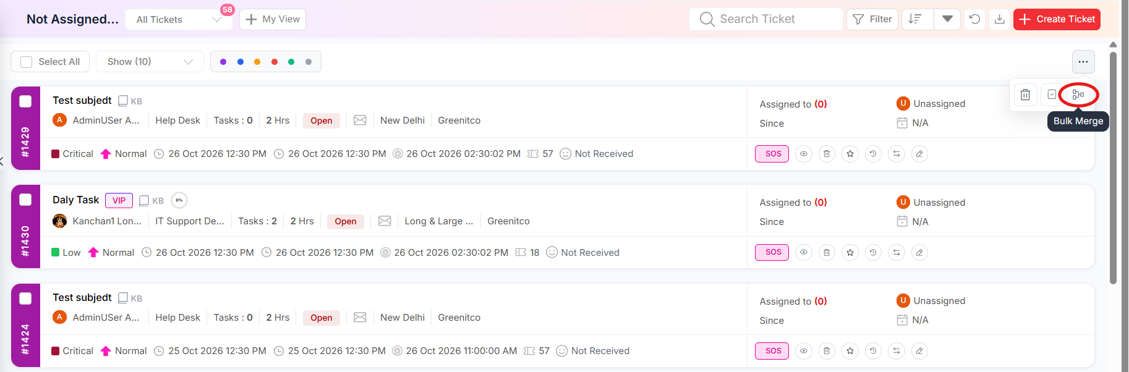The image size is (1129, 372).
Task: Click the email envelope icon on ticket #1429
Action: (x=360, y=120)
